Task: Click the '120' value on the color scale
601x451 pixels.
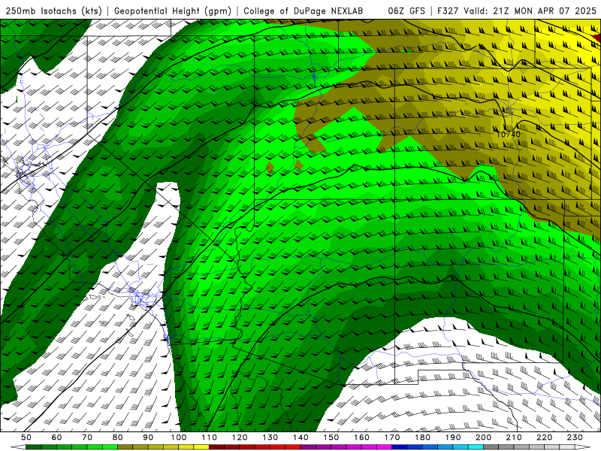Action: tap(240, 437)
